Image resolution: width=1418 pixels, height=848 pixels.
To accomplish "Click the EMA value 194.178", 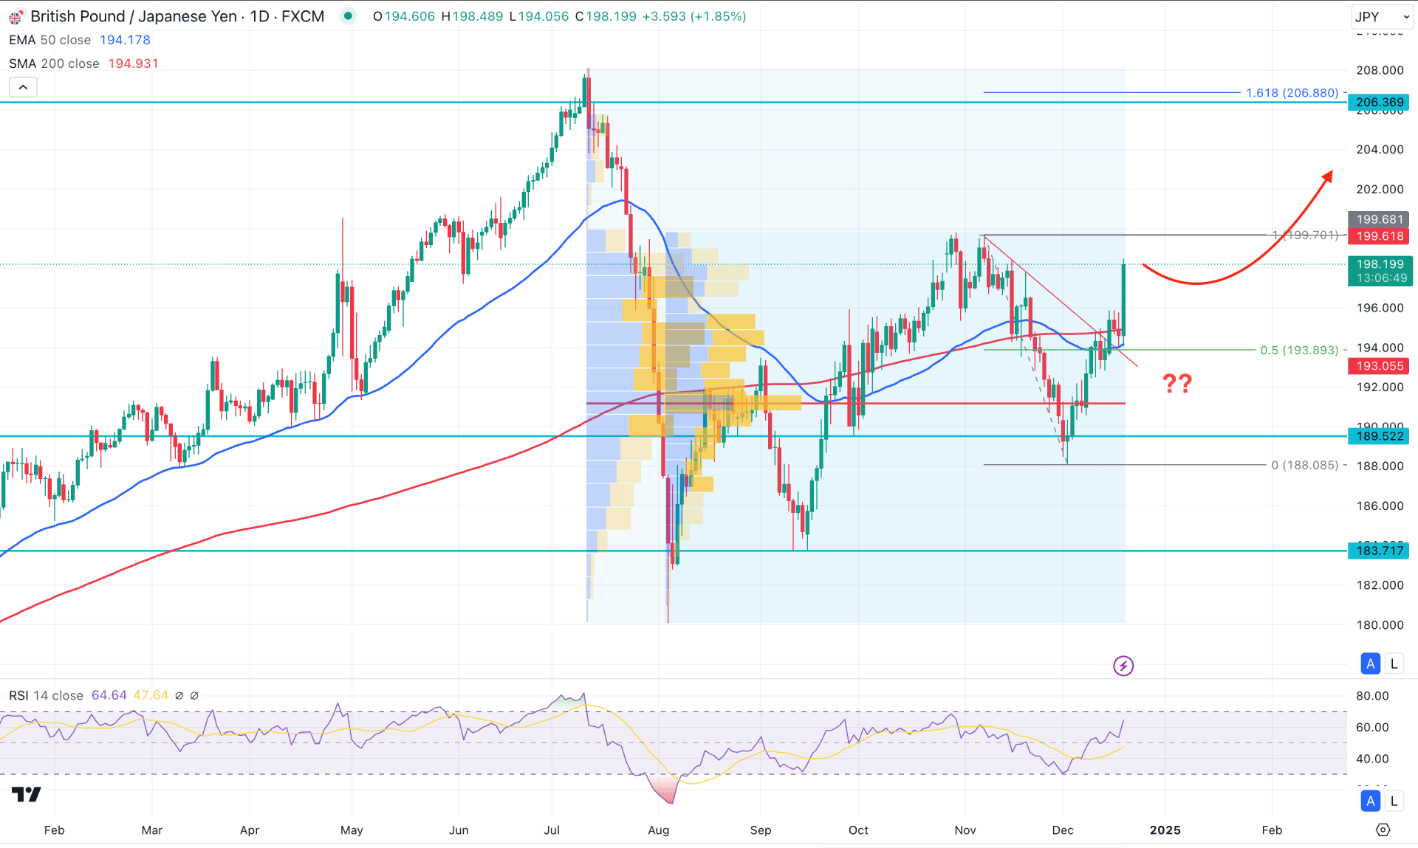I will 125,40.
